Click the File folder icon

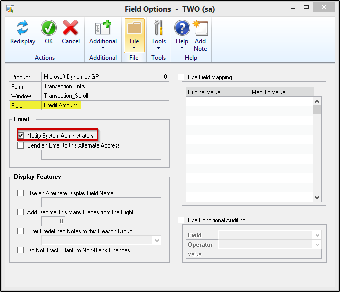pyautogui.click(x=134, y=28)
